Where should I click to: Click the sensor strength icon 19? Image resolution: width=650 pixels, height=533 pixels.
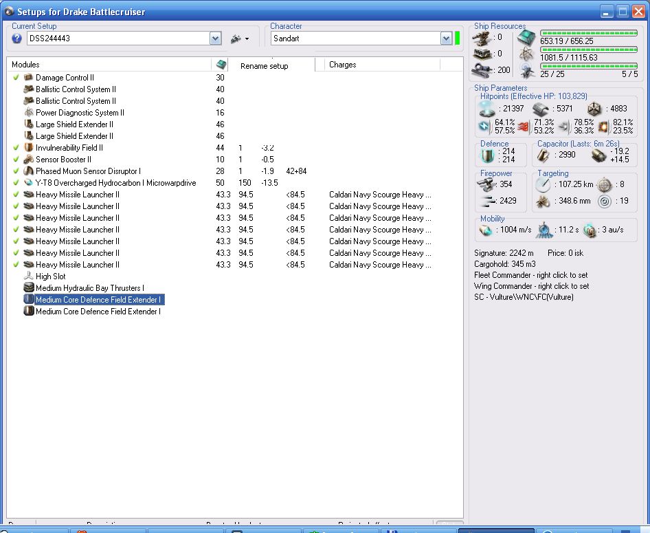pos(605,202)
